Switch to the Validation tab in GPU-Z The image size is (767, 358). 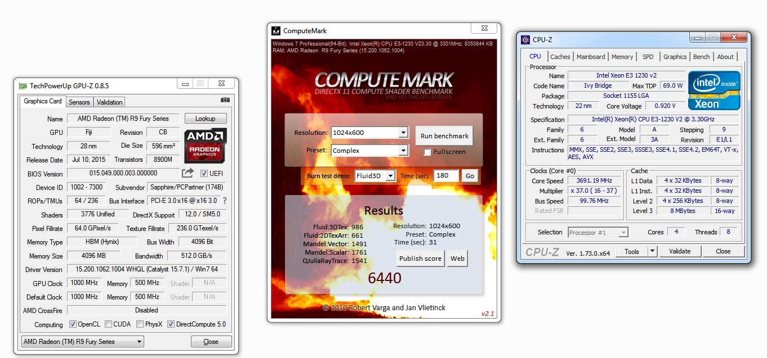pyautogui.click(x=110, y=102)
